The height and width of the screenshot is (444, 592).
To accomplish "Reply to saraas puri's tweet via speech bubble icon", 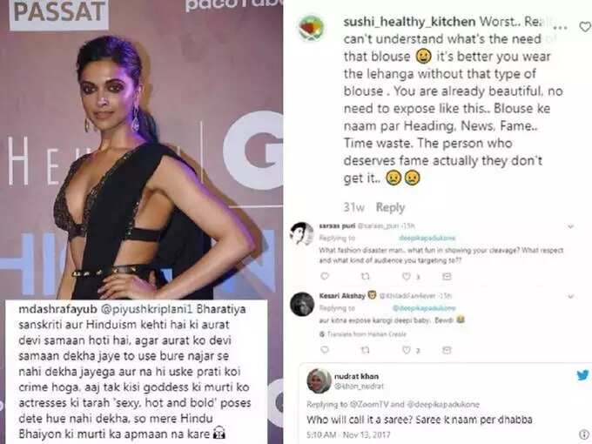I will [x=325, y=276].
